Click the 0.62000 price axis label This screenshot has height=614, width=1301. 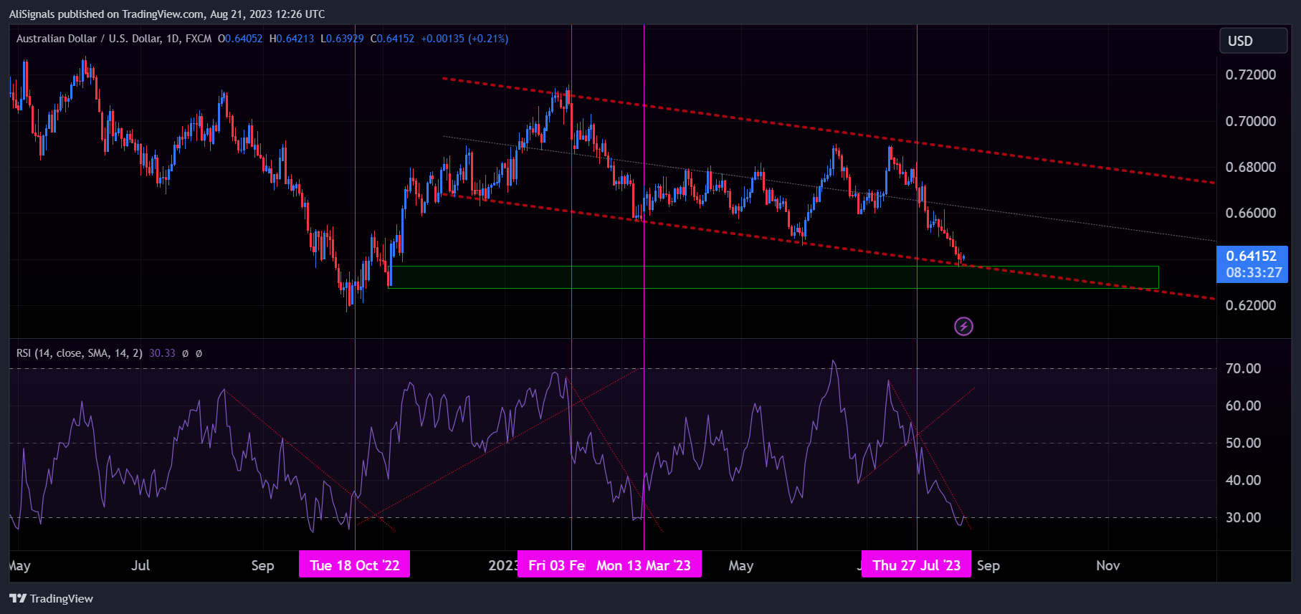coord(1251,305)
